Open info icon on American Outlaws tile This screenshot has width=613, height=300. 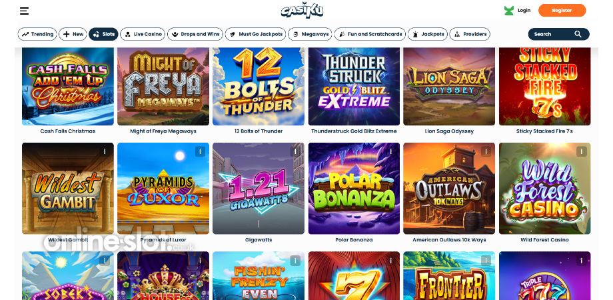(x=486, y=151)
